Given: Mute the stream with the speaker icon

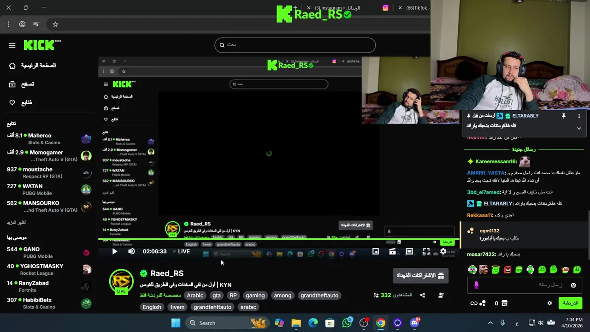Looking at the screenshot, I should [x=131, y=251].
